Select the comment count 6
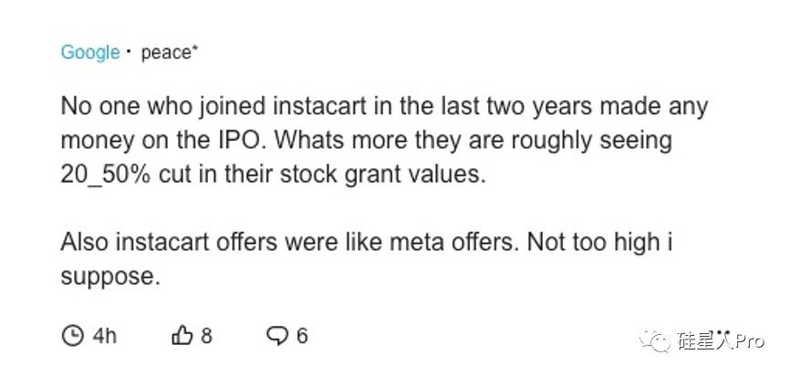The height and width of the screenshot is (375, 790). [301, 335]
